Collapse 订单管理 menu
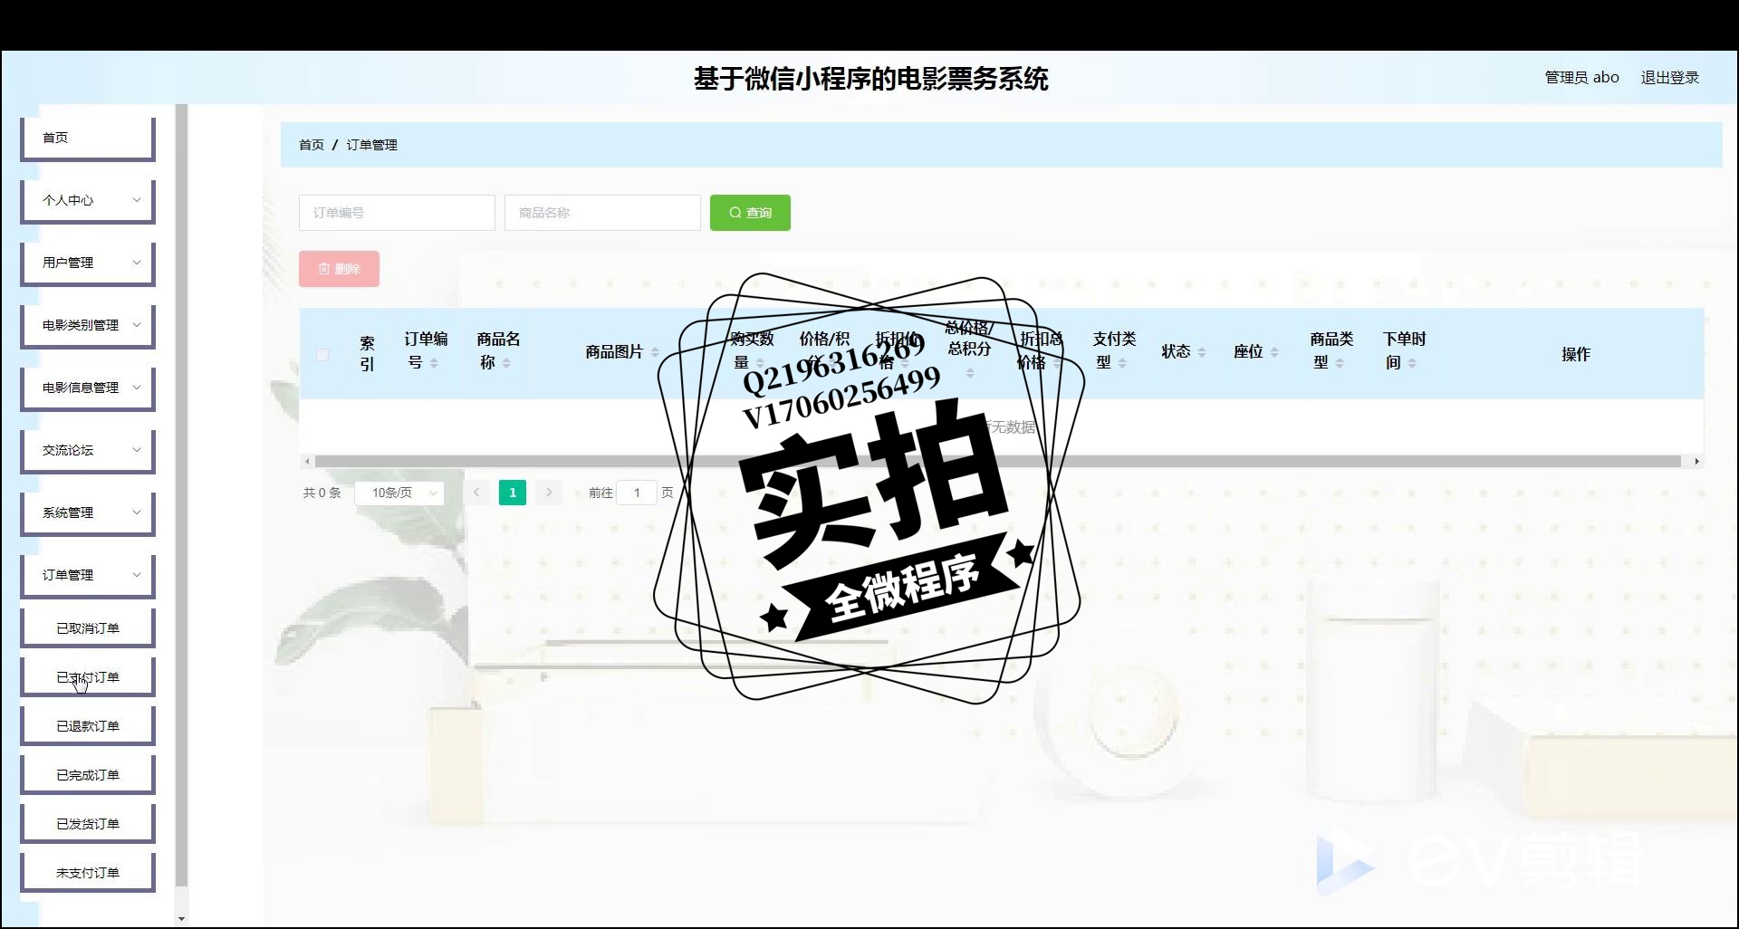This screenshot has width=1739, height=929. 88,575
